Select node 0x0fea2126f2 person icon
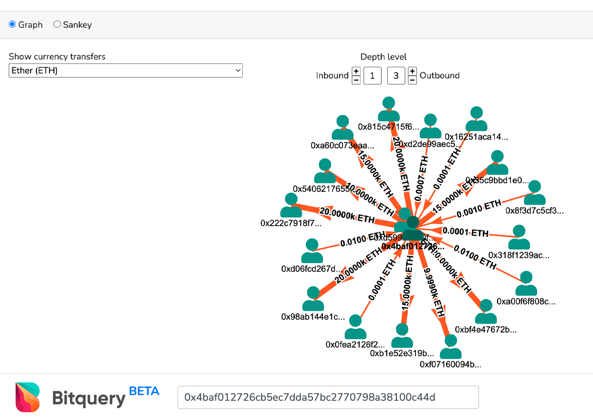 pos(355,327)
